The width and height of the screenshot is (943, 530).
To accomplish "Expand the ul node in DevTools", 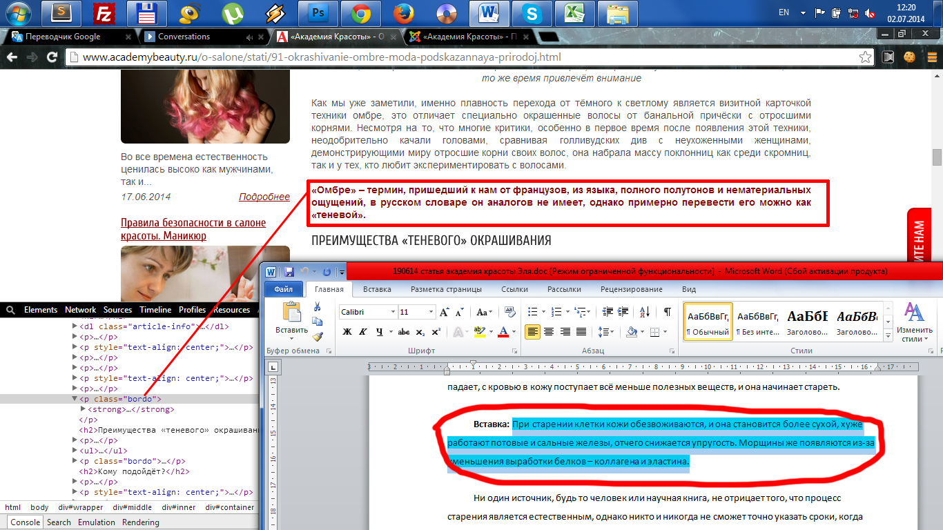I will (75, 451).
